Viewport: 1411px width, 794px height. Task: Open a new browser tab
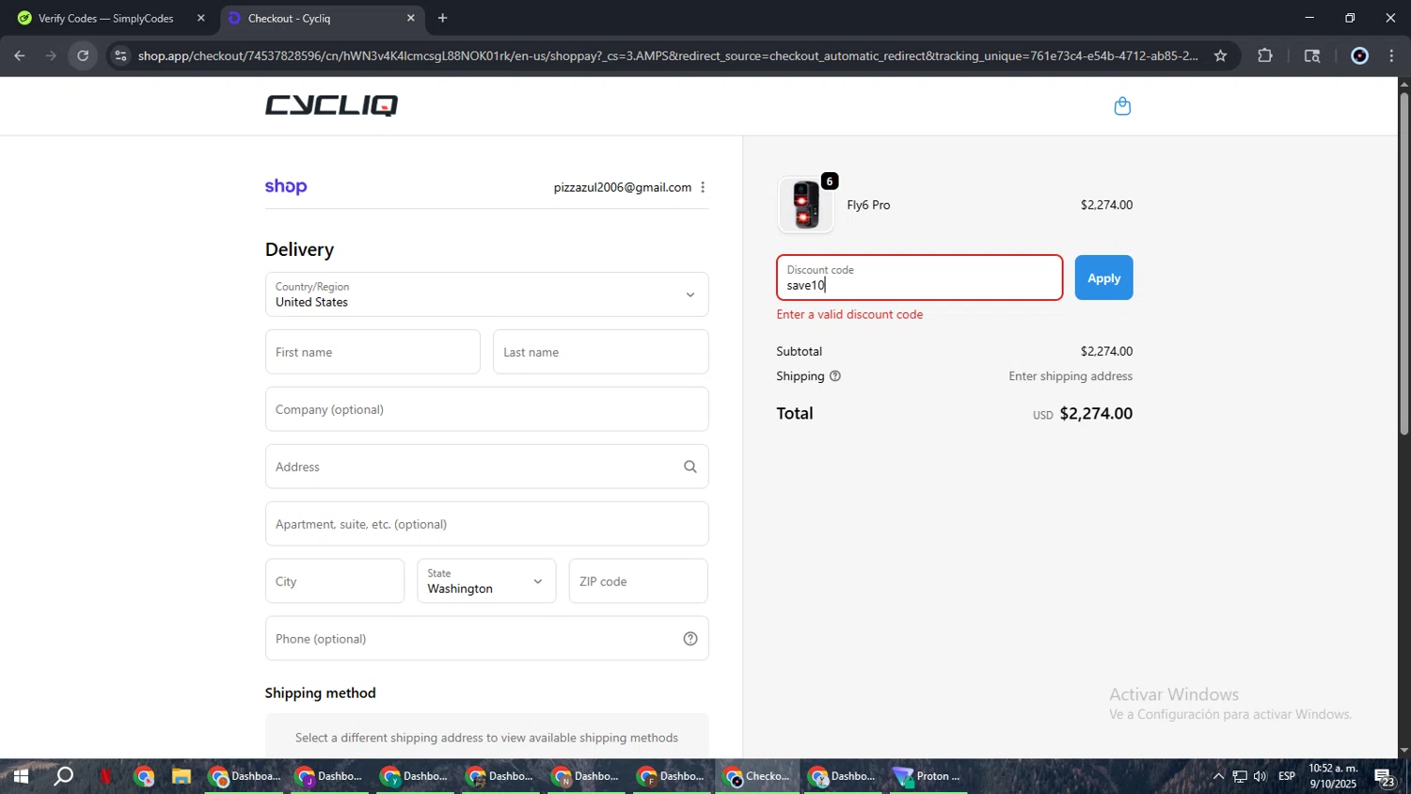point(442,18)
